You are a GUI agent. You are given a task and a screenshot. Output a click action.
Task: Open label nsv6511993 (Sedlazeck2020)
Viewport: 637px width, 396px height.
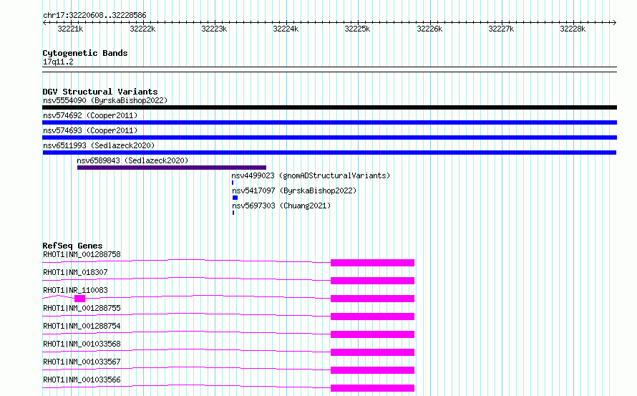[99, 145]
